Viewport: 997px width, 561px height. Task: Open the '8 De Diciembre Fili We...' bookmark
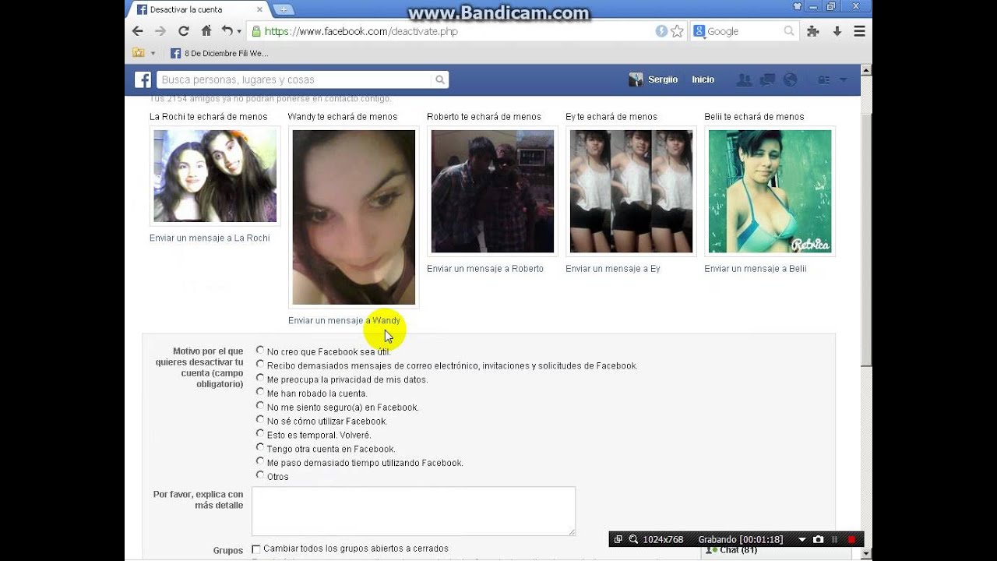(219, 54)
